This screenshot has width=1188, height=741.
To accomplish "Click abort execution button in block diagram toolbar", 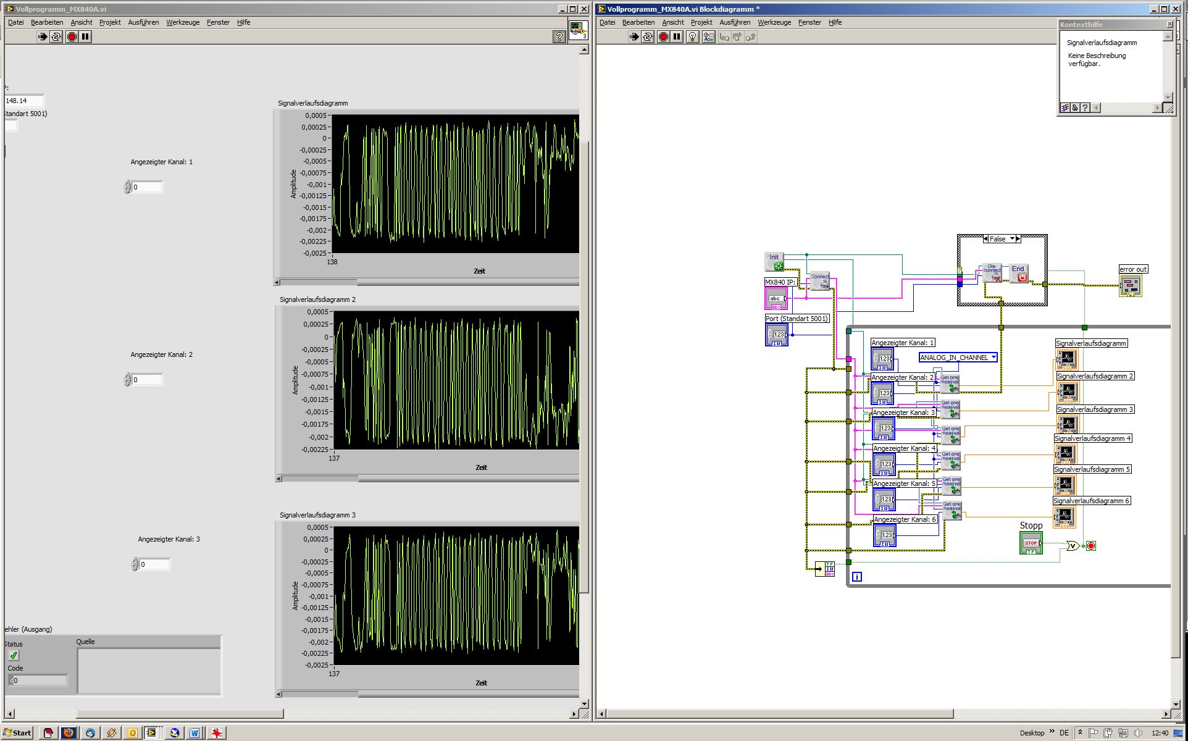I will pos(663,37).
